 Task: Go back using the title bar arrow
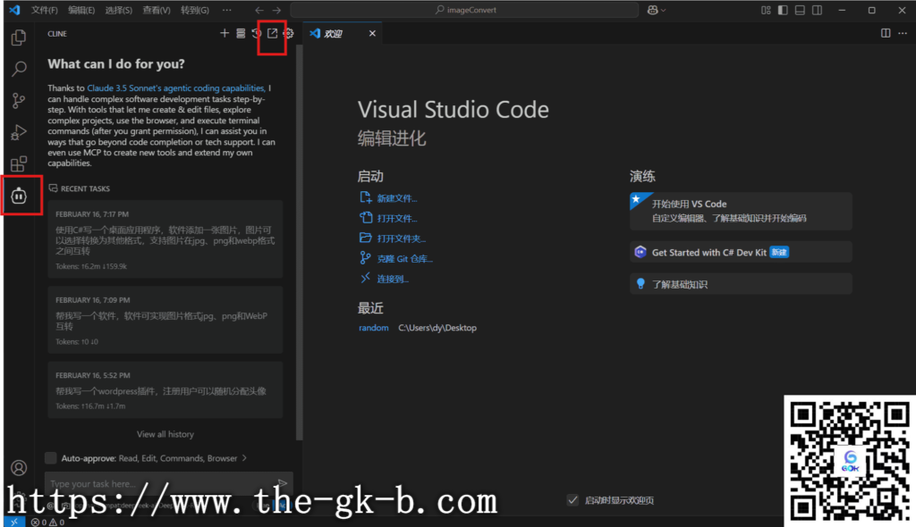[259, 10]
